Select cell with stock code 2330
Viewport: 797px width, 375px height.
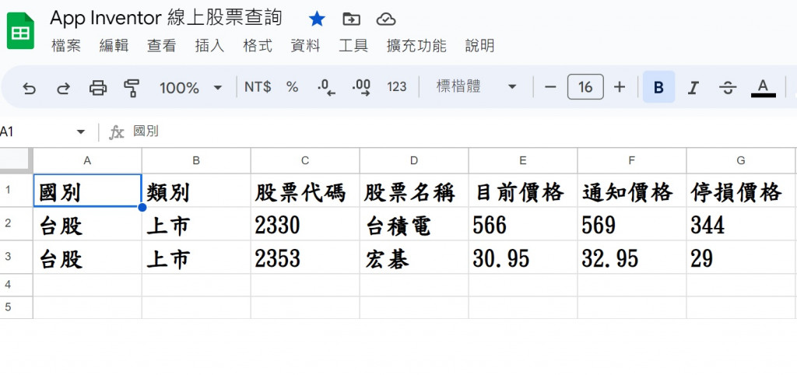click(x=305, y=224)
